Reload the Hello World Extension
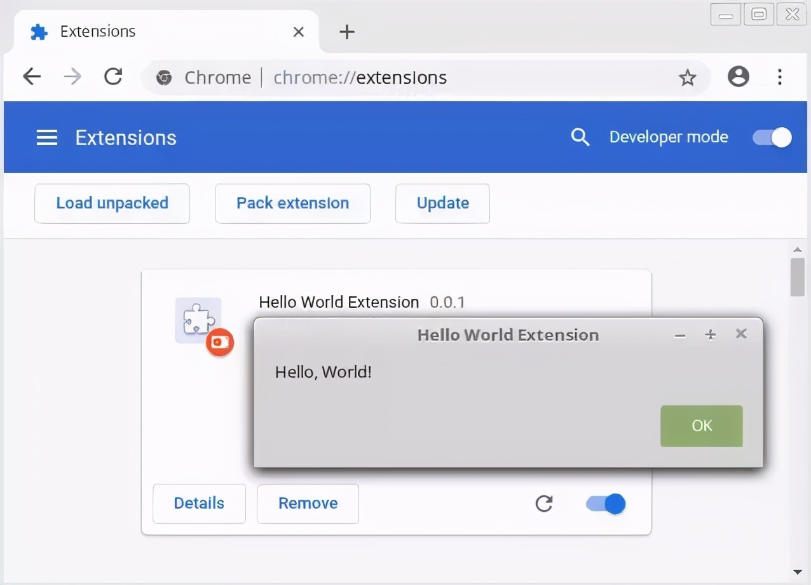Screen dimensions: 811x585 pyautogui.click(x=544, y=504)
